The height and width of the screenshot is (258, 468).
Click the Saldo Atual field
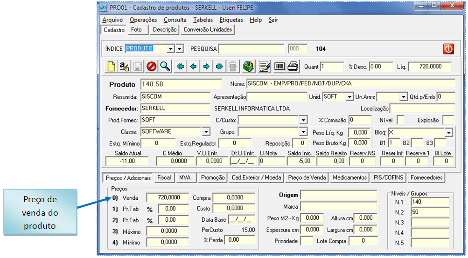point(127,161)
